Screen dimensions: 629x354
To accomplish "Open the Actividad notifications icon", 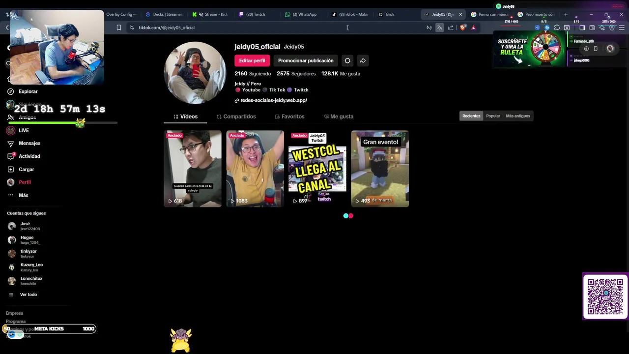I will pyautogui.click(x=10, y=156).
